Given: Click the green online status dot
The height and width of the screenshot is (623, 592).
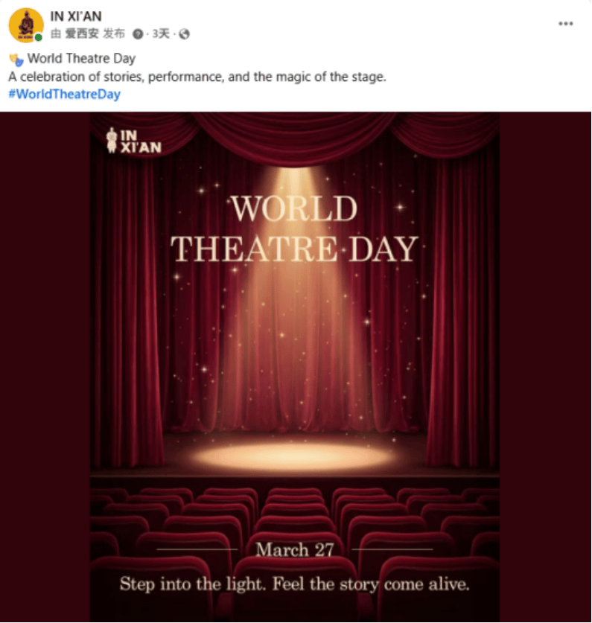Looking at the screenshot, I should tap(38, 37).
